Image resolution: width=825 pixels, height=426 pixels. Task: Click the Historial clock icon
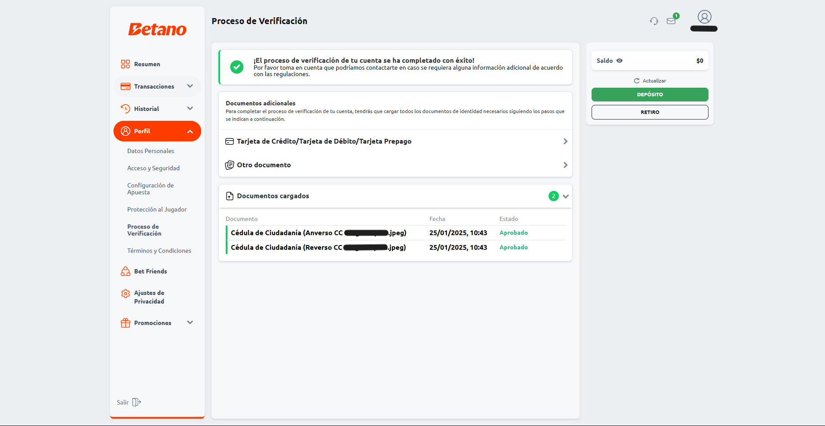(126, 109)
